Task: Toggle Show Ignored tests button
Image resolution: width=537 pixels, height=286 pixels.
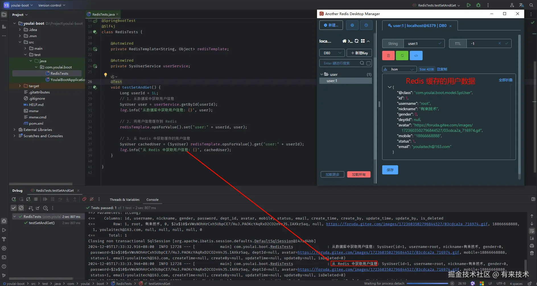Action: pos(21,208)
